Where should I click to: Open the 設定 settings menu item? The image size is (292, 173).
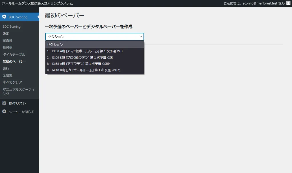point(6,33)
